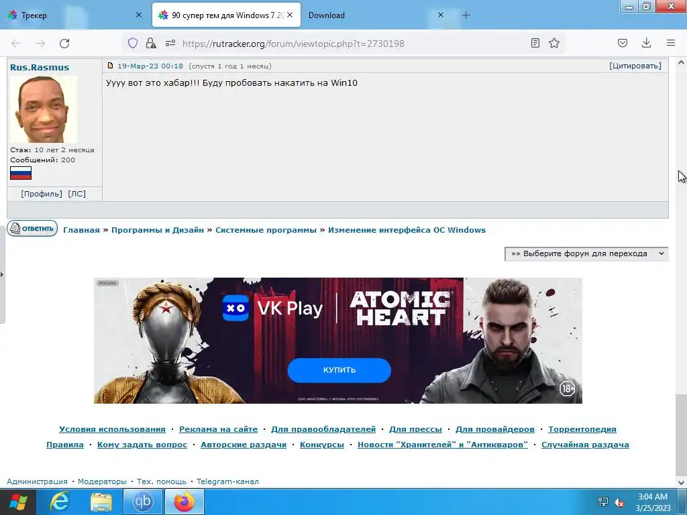Select the 90 супер тем для Windows 7 tab
Screen dimensions: 687x515
point(226,15)
